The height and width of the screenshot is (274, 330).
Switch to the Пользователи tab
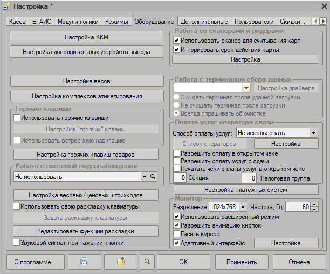click(255, 22)
